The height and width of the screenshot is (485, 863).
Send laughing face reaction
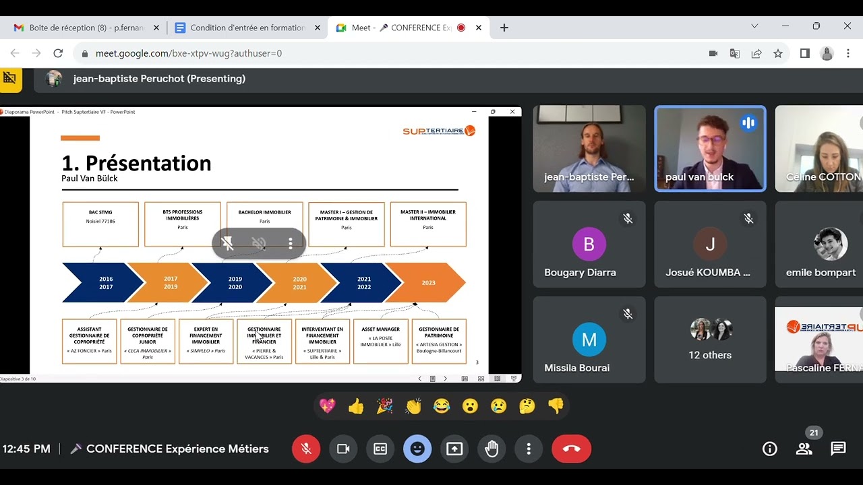pyautogui.click(x=442, y=406)
